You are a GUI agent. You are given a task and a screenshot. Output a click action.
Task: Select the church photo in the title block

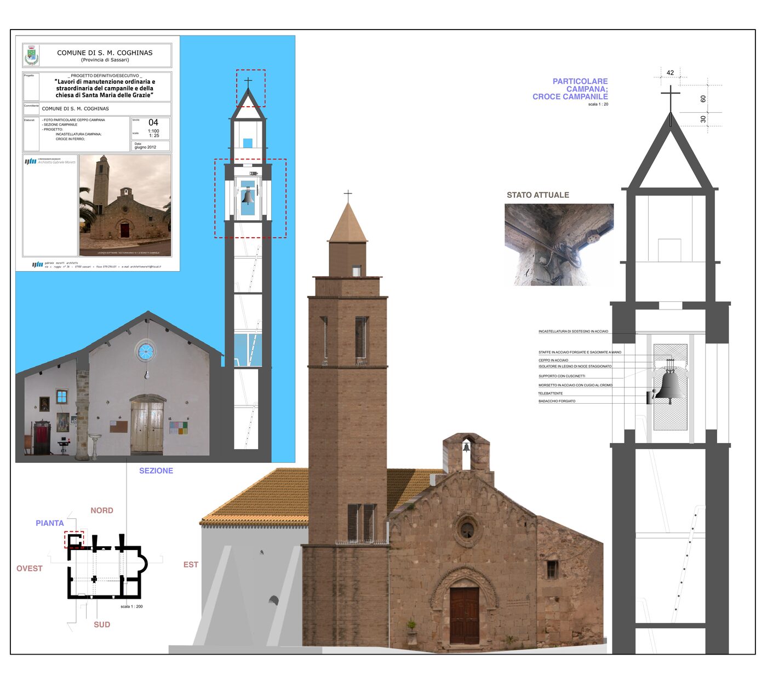(125, 205)
